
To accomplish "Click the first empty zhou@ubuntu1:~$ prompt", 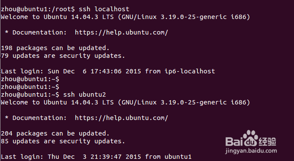I will point(30,79).
